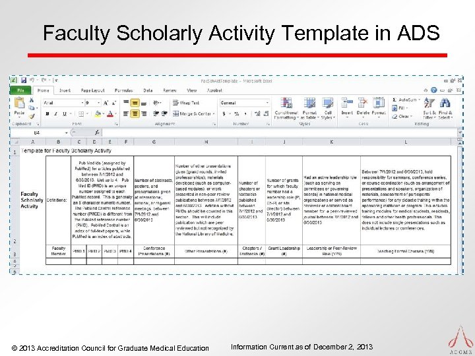Viewport: 475px width, 356px height.
Task: Click column G header
Action: 154,142
